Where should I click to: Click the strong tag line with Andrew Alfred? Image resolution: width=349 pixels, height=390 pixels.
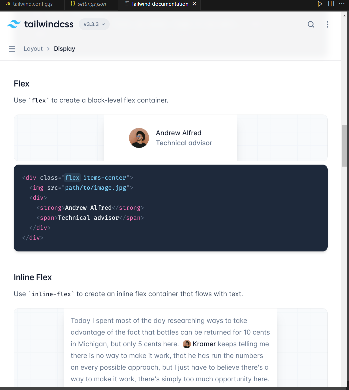point(90,208)
